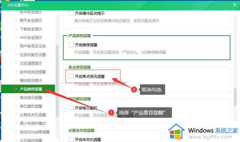Select 垃圾清理提示 in sidebar
Viewport: 240px width, 142px height.
(31, 63)
